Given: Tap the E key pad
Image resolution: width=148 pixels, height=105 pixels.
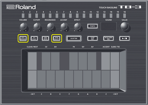Looking at the screenshot, I should [x=60, y=79].
